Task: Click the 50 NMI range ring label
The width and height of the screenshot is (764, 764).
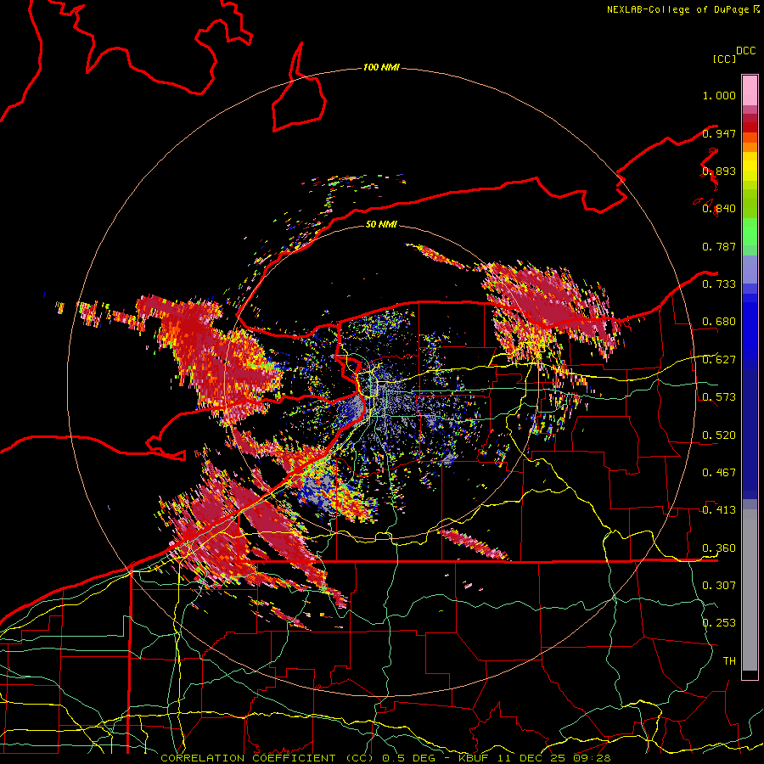Action: 381,225
